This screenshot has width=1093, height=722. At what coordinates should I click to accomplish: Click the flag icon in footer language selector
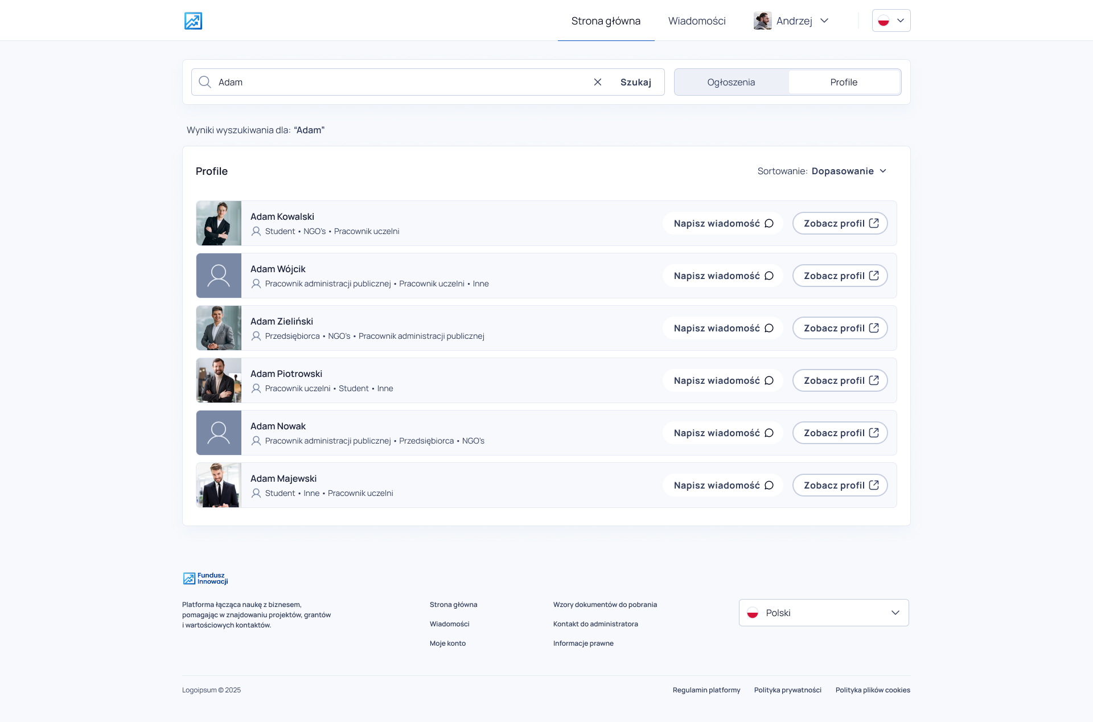(753, 613)
